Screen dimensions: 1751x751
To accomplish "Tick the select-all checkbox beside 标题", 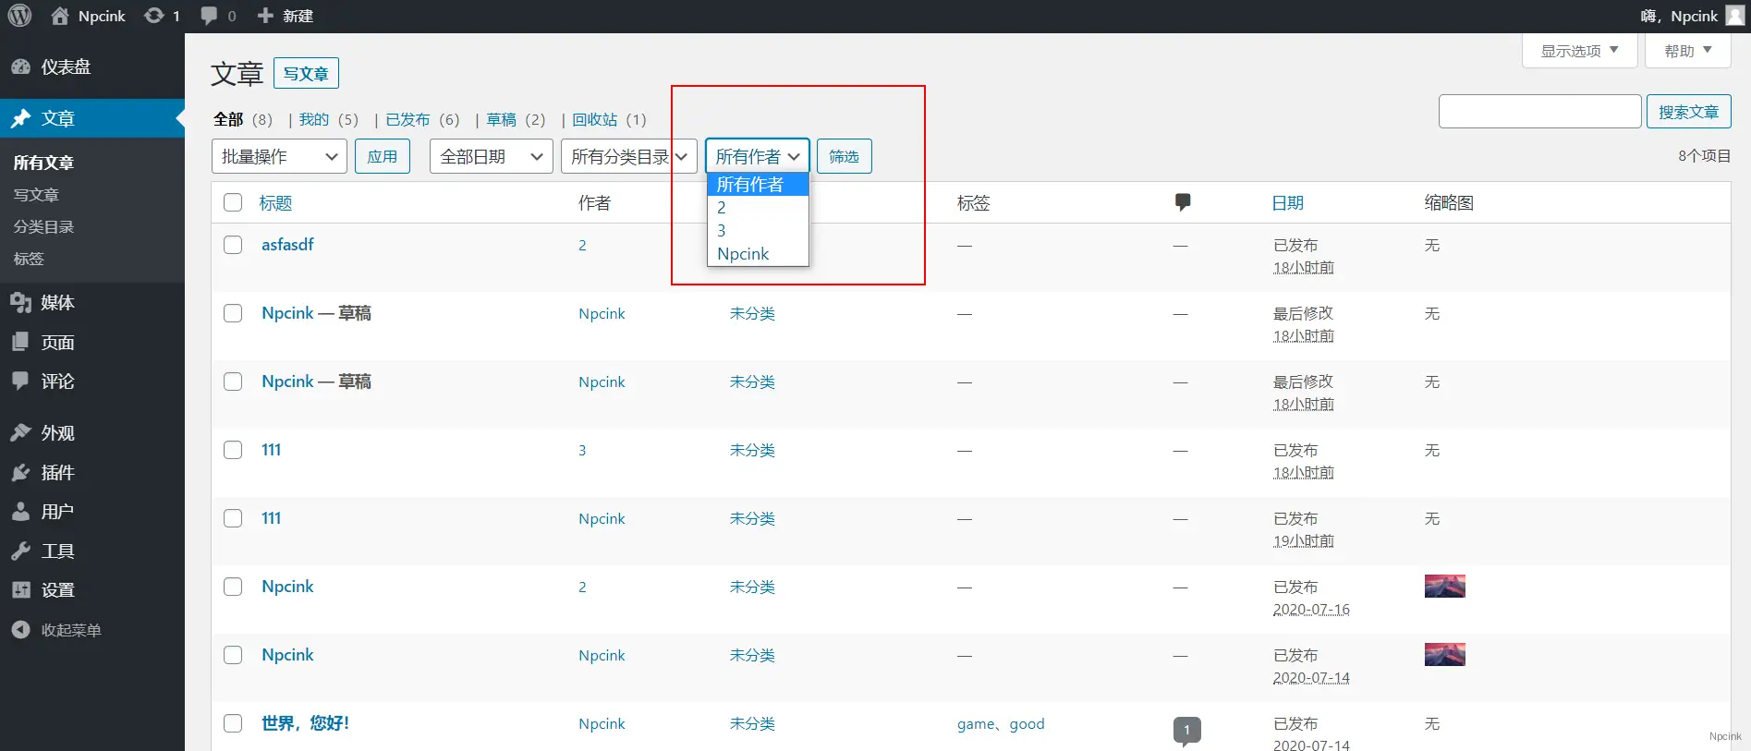I will pos(233,202).
